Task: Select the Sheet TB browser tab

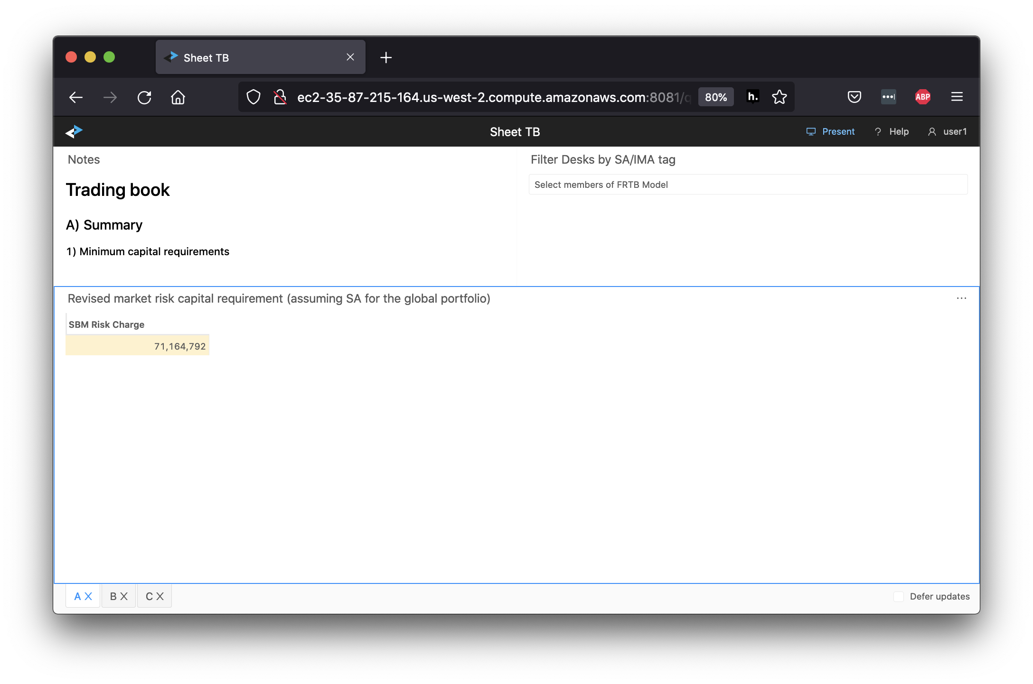Action: click(260, 57)
